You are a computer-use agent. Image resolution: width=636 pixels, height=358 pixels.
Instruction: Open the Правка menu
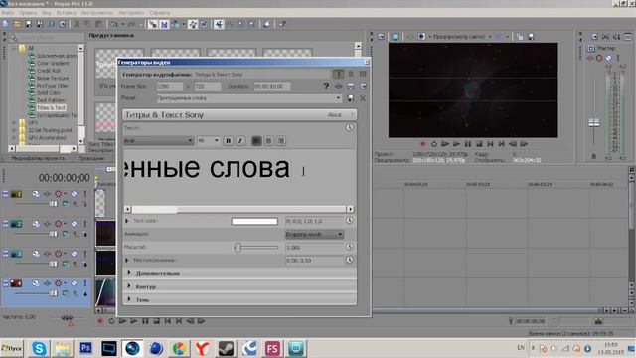click(27, 13)
